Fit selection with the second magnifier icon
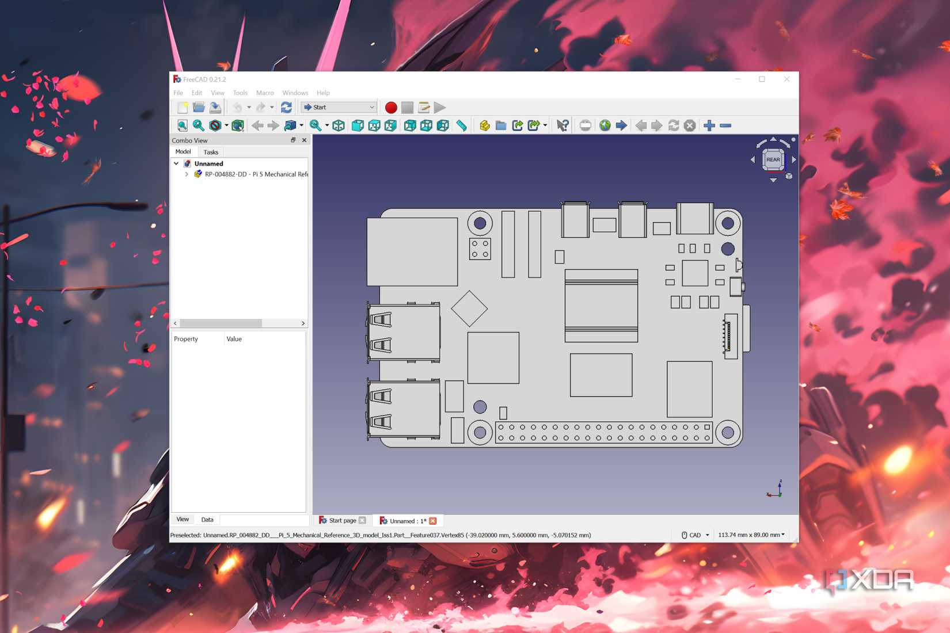 pos(199,125)
